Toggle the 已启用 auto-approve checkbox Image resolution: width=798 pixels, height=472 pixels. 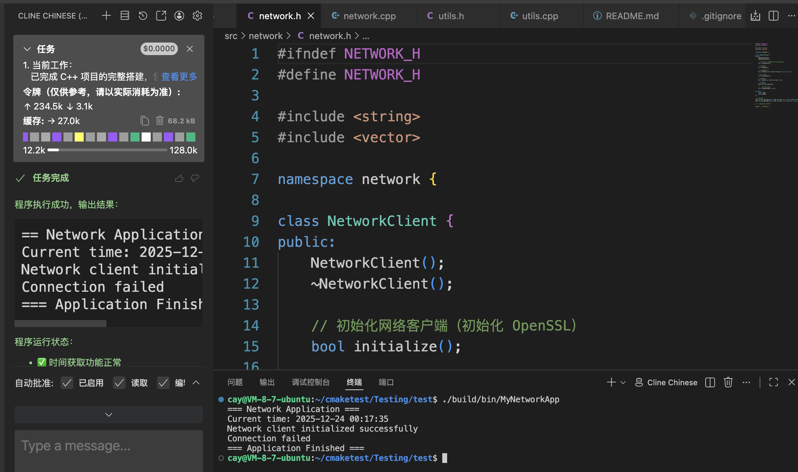click(67, 383)
